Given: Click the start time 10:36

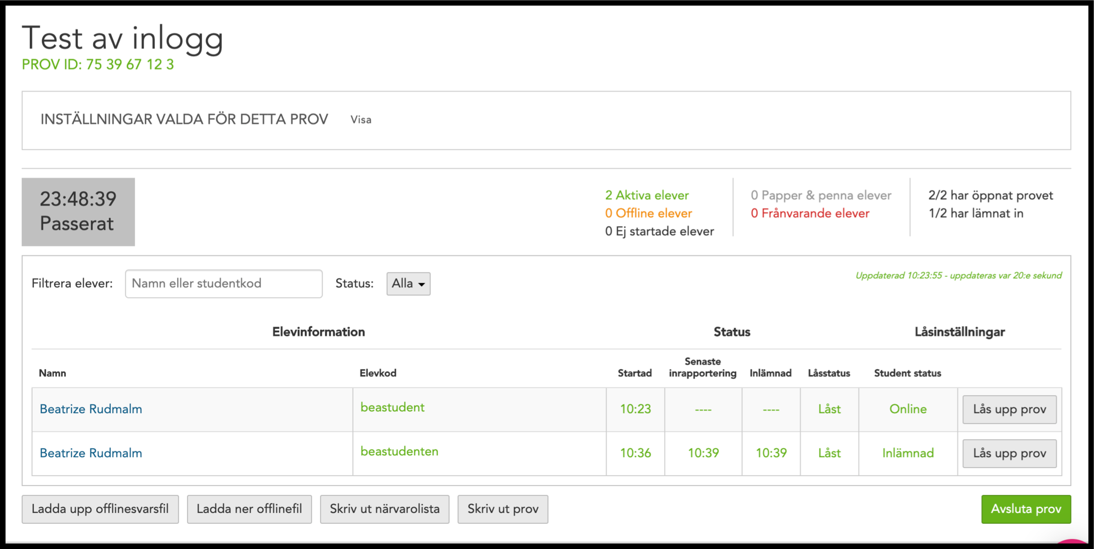Looking at the screenshot, I should pos(635,453).
